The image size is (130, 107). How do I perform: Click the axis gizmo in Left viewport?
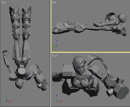[55, 44]
